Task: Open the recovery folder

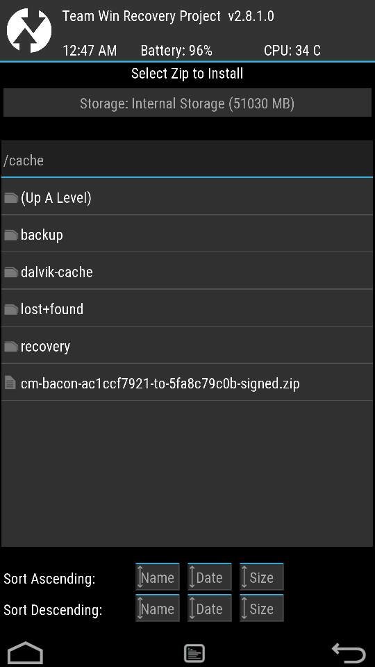Action: click(x=187, y=346)
